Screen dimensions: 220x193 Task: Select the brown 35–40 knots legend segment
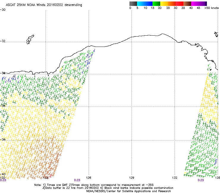[x=187, y=4]
